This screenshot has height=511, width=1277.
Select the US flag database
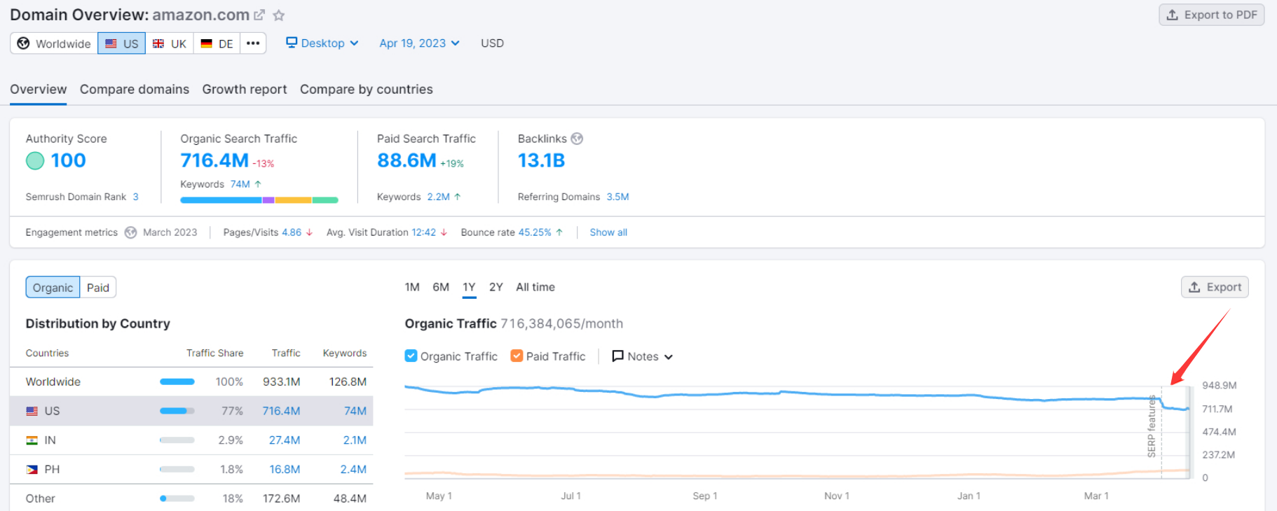point(111,43)
